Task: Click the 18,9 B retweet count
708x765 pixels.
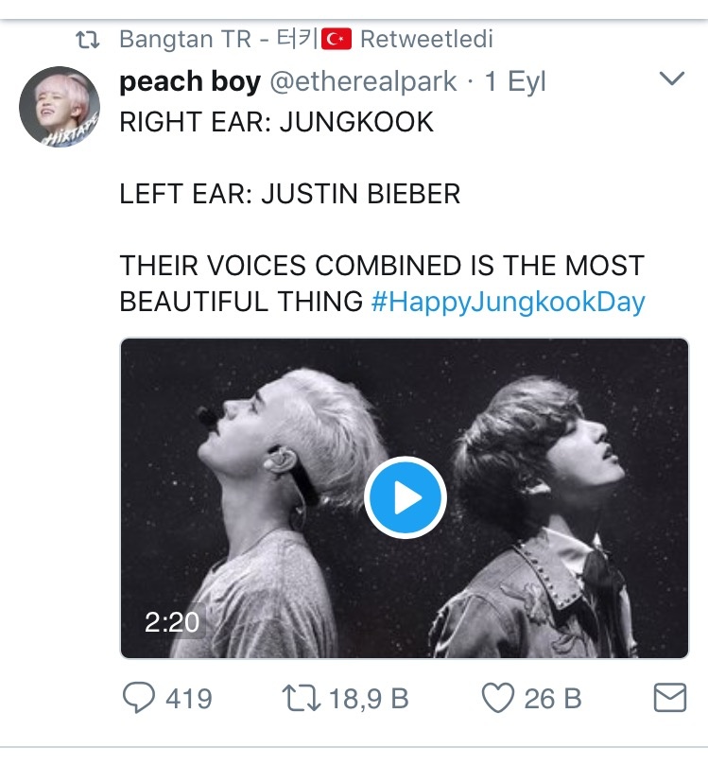Action: (x=369, y=699)
